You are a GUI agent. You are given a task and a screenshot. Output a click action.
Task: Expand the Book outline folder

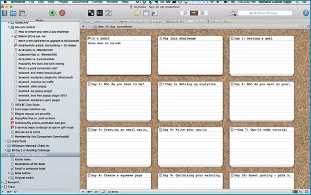coord(9,173)
